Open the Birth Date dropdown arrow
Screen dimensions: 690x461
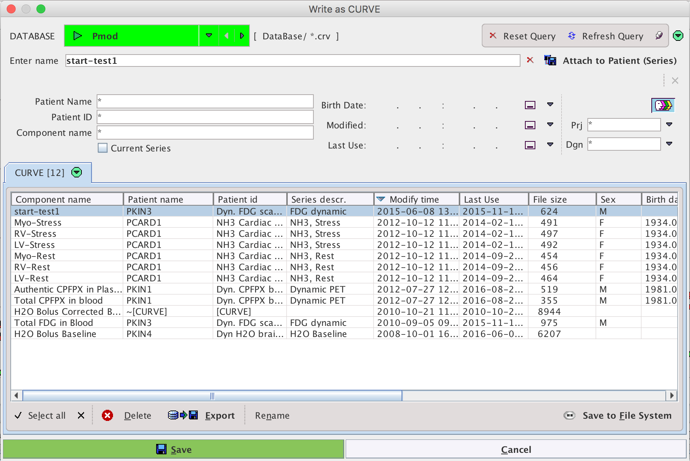(x=550, y=104)
